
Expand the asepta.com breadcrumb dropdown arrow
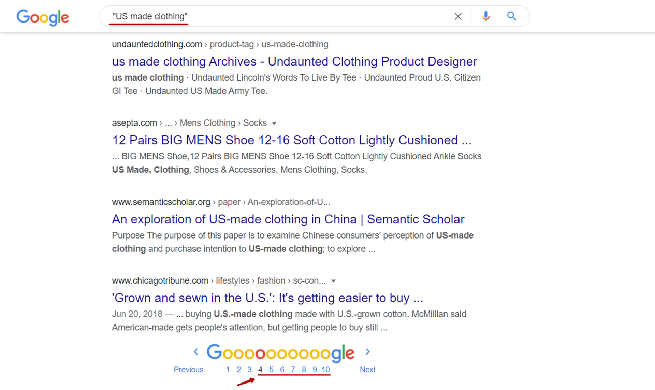tap(275, 123)
